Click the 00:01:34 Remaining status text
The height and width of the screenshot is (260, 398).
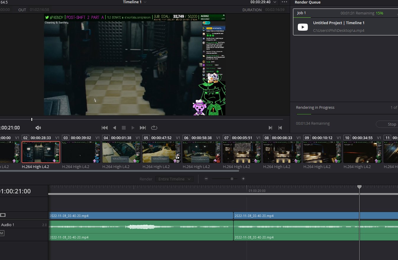click(313, 123)
